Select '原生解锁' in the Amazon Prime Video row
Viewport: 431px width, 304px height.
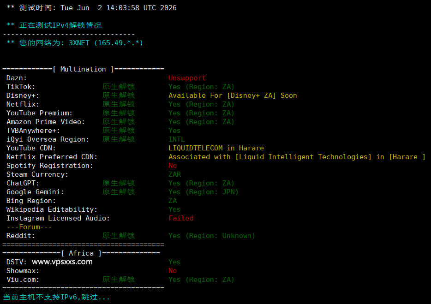[119, 122]
